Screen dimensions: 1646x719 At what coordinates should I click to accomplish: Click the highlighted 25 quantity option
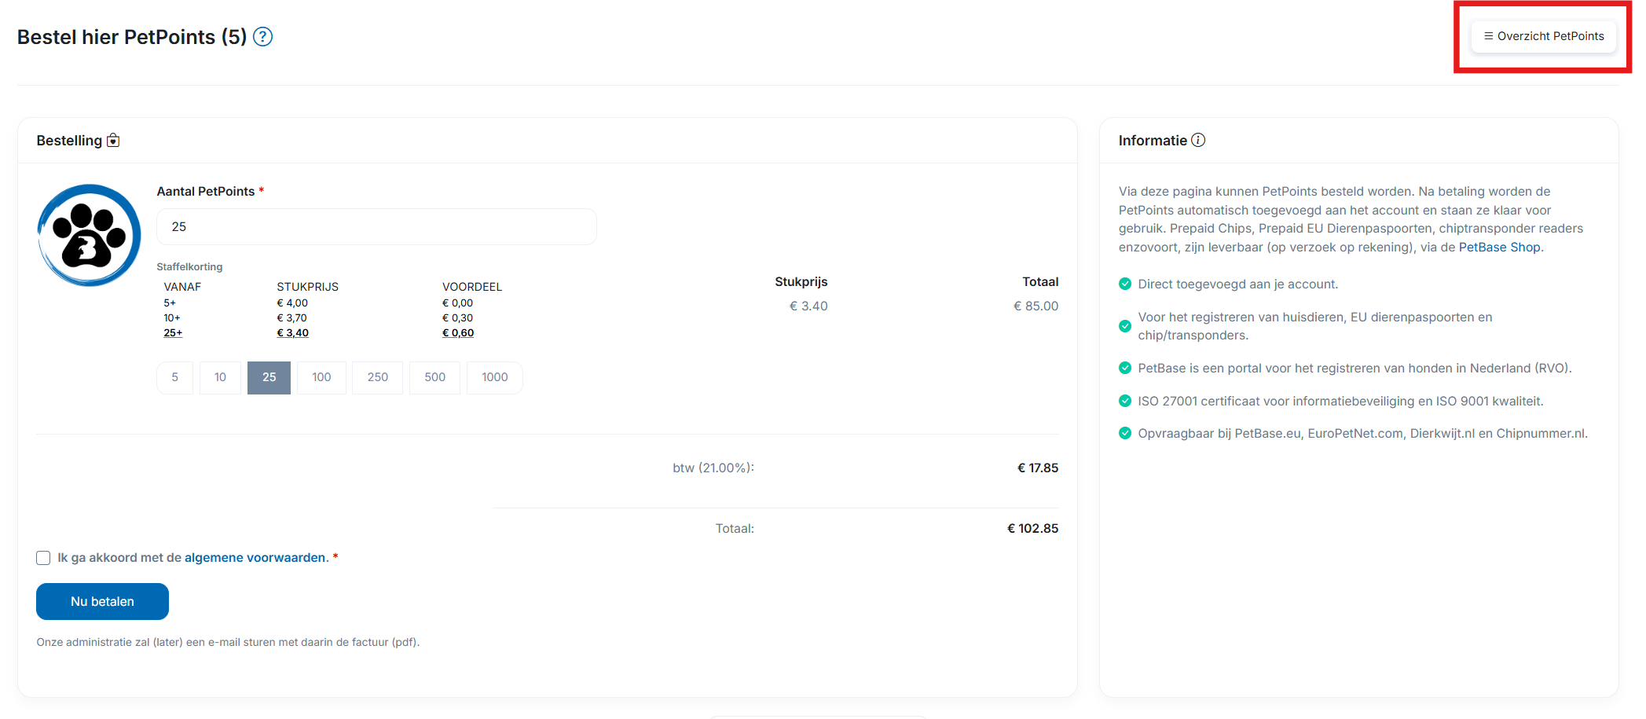click(x=269, y=378)
